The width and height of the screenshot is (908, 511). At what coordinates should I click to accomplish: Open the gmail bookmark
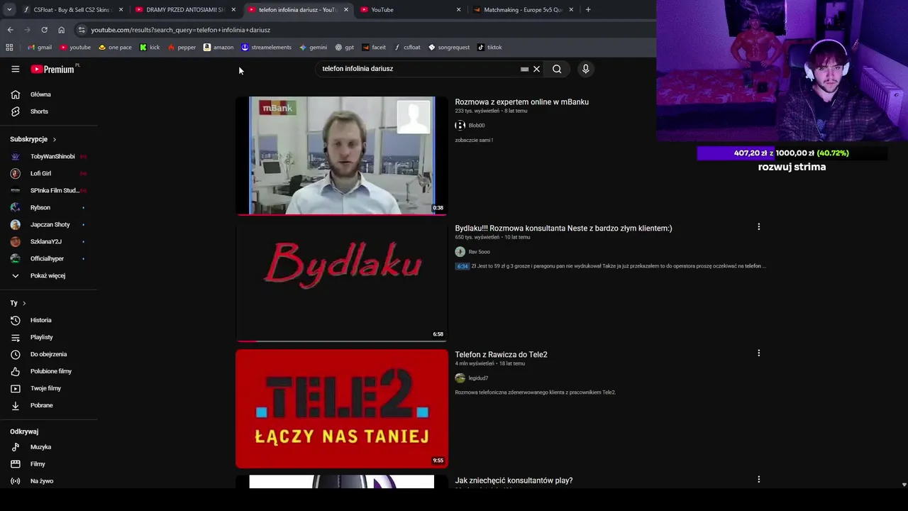click(x=40, y=48)
